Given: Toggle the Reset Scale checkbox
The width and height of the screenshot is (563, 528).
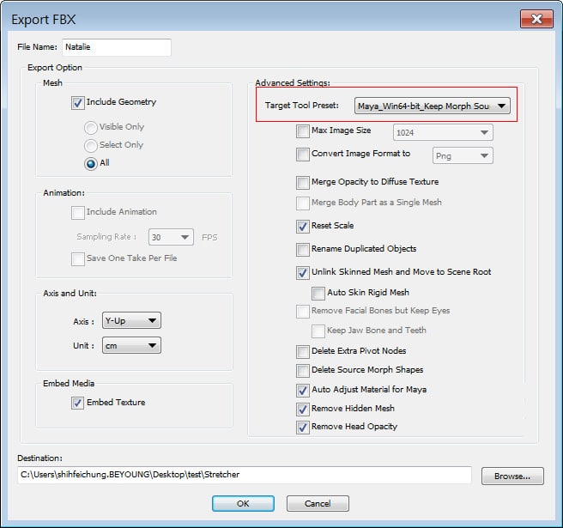Looking at the screenshot, I should pyautogui.click(x=303, y=227).
